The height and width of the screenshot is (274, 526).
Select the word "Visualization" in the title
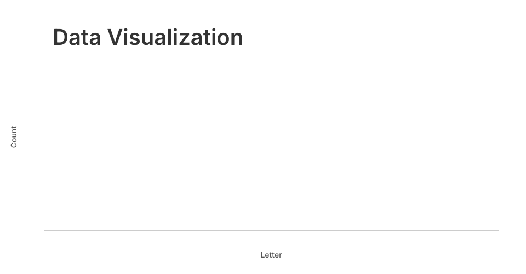coord(175,37)
